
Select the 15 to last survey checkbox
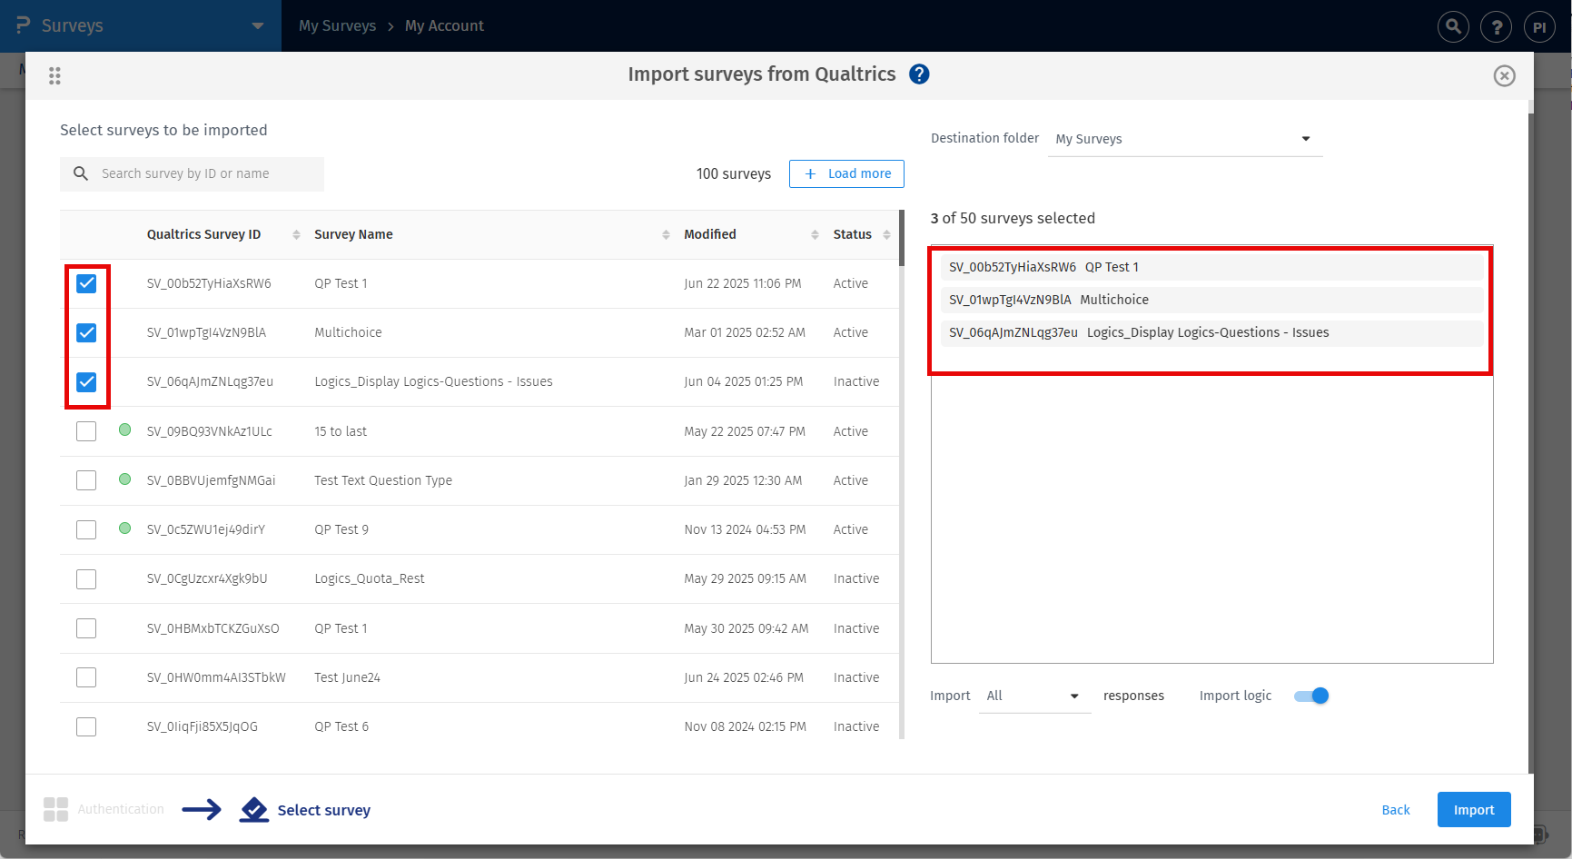pyautogui.click(x=86, y=431)
